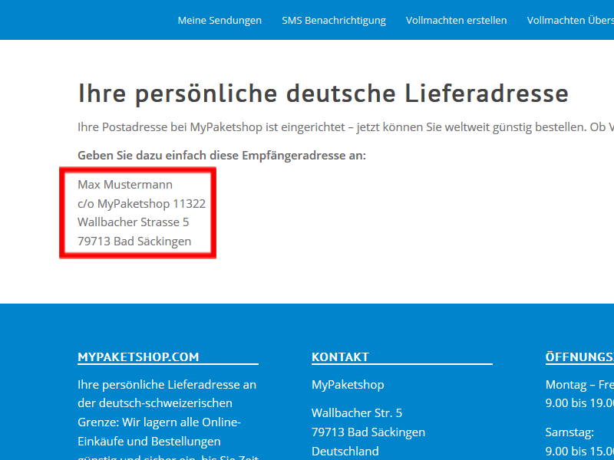Click 79713 Bad Säckingen in the red box
The width and height of the screenshot is (614, 460).
pyautogui.click(x=134, y=242)
